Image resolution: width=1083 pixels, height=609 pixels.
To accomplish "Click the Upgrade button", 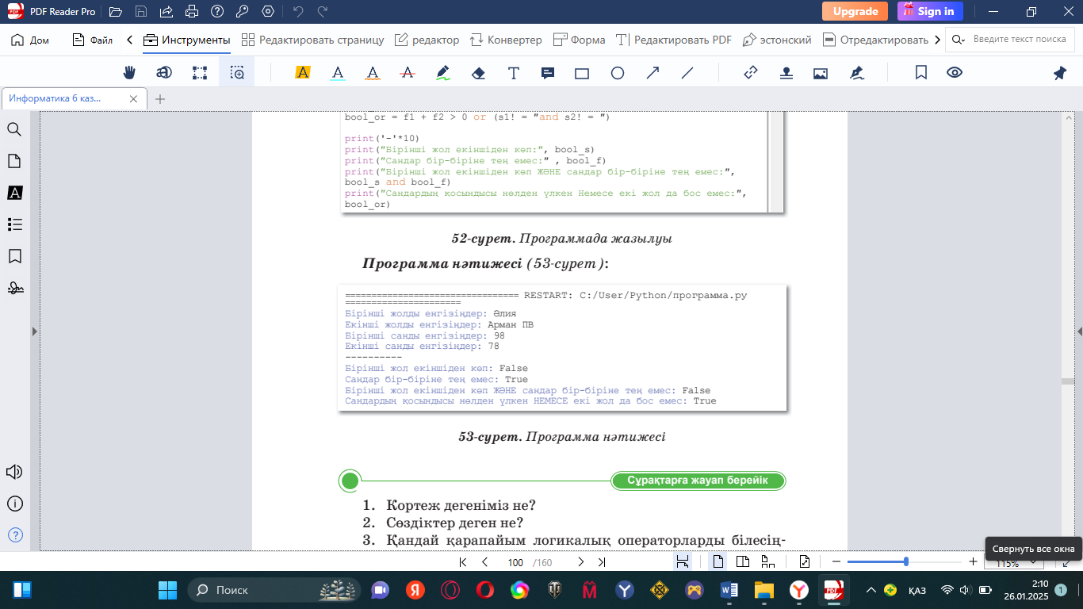I will coord(855,11).
